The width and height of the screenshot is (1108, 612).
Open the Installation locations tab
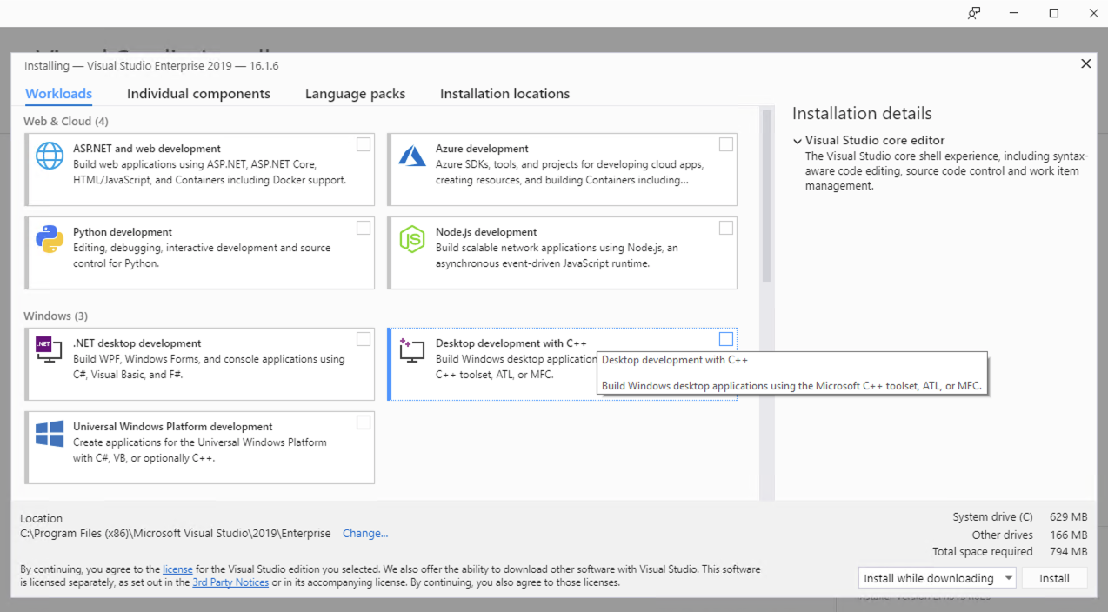coord(504,94)
